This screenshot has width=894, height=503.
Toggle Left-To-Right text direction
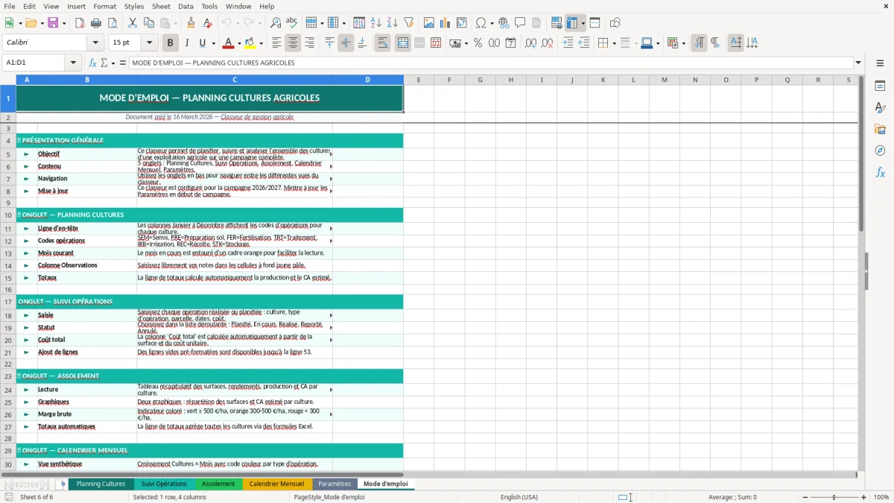click(698, 43)
